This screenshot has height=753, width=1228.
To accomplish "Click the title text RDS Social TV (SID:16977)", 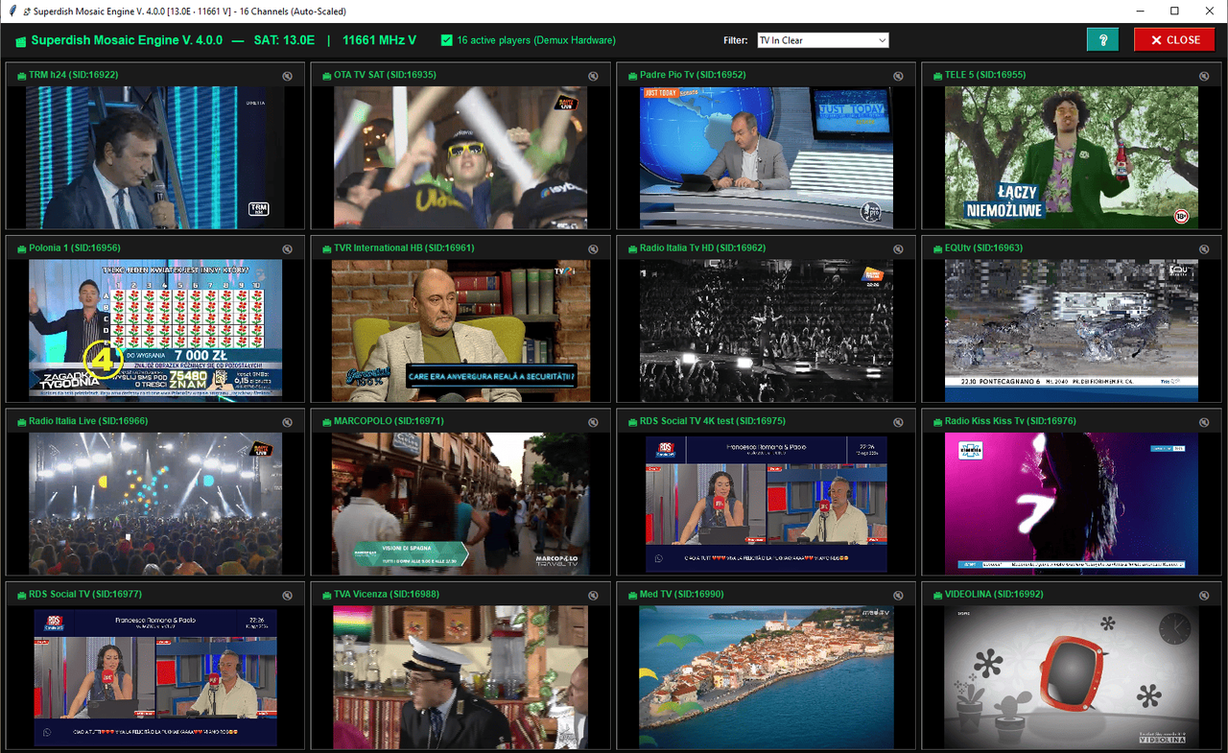I will [85, 595].
